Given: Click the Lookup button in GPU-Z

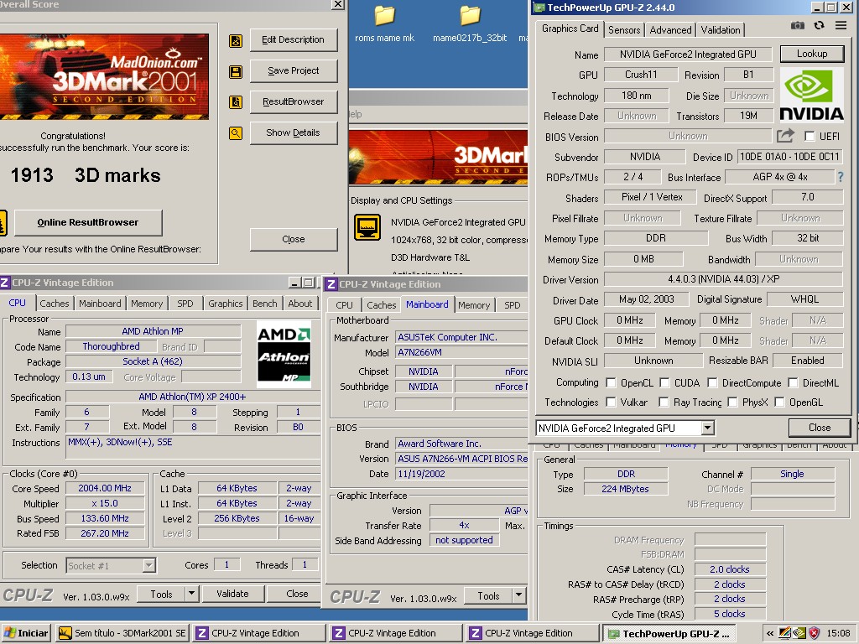Looking at the screenshot, I should (x=812, y=54).
